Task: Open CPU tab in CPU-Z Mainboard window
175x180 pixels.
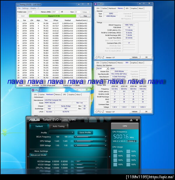Action: [36, 95]
